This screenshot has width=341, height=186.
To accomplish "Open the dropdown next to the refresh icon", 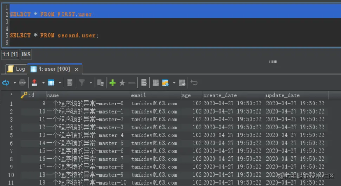I will point(15,83).
